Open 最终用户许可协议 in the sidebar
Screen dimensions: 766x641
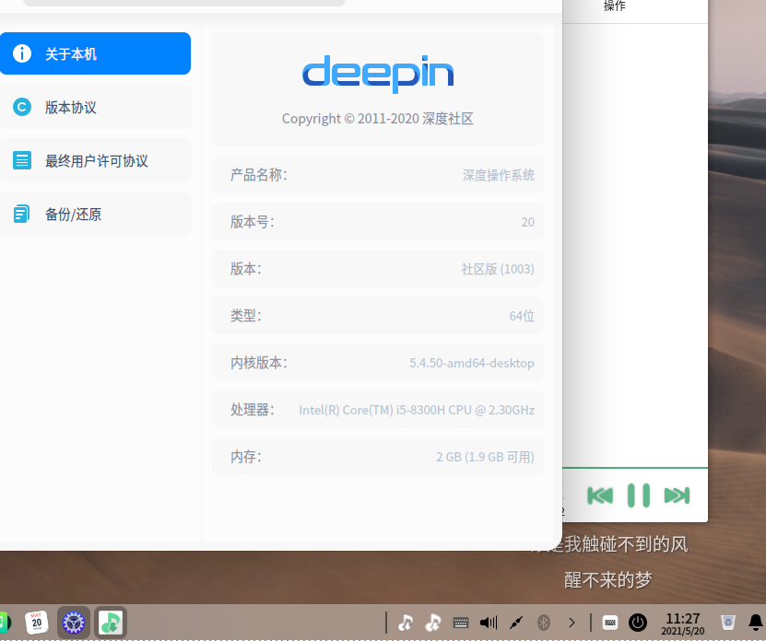[95, 160]
